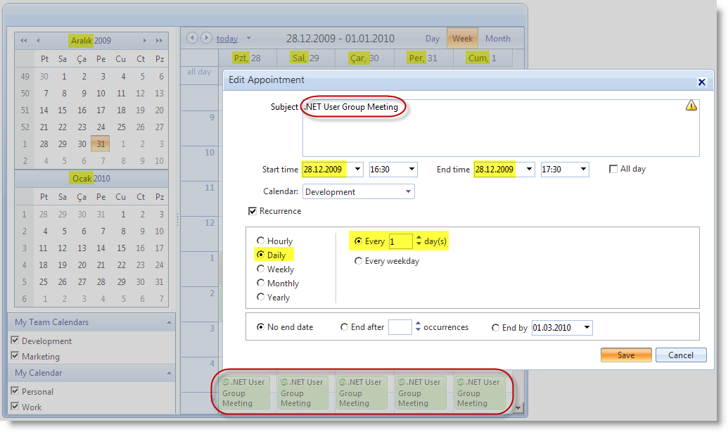
Task: Uncheck the Personal calendar
Action: tap(15, 391)
